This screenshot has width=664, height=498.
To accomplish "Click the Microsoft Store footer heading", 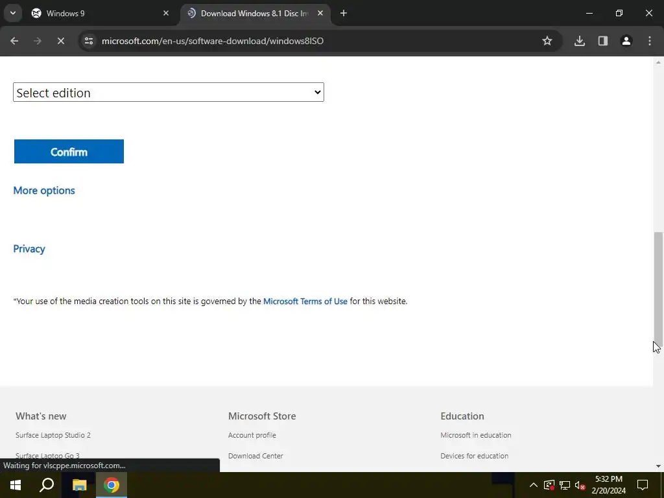I will (x=262, y=416).
